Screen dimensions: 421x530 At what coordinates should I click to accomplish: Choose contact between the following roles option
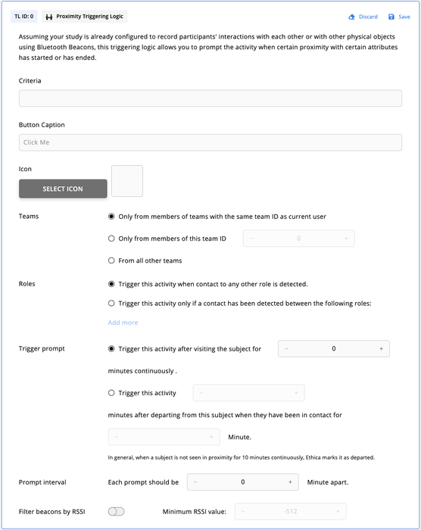[111, 303]
